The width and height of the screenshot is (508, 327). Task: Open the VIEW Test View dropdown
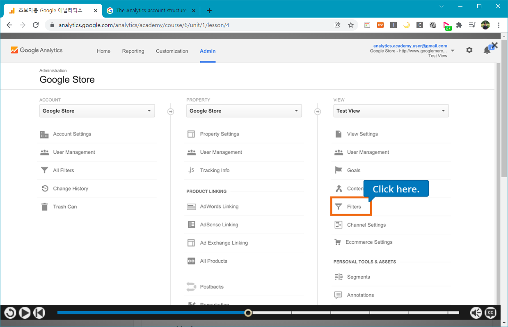(x=391, y=111)
